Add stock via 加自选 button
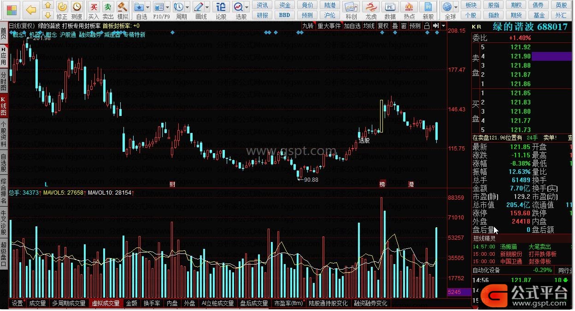The image size is (575, 311). [x=352, y=26]
